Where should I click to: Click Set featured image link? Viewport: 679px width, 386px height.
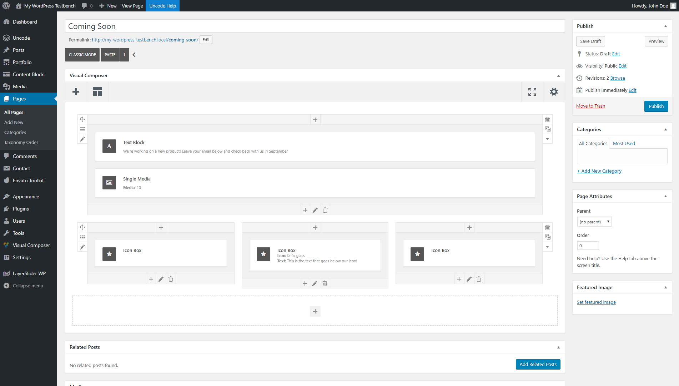[596, 302]
